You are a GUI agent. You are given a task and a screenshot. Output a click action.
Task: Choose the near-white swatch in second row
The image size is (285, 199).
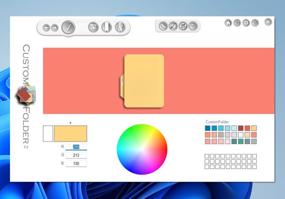pyautogui.click(x=240, y=135)
